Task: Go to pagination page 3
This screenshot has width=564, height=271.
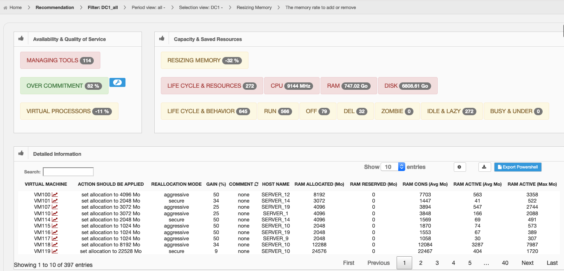Action: pyautogui.click(x=437, y=263)
